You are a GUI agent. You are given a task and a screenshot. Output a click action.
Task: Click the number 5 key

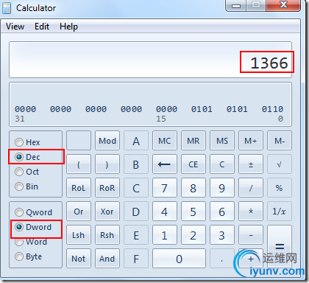point(193,212)
